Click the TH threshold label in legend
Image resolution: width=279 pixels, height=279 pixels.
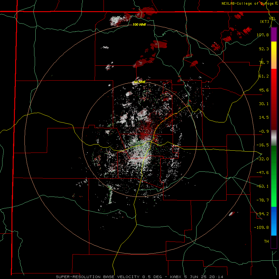pos(266,241)
